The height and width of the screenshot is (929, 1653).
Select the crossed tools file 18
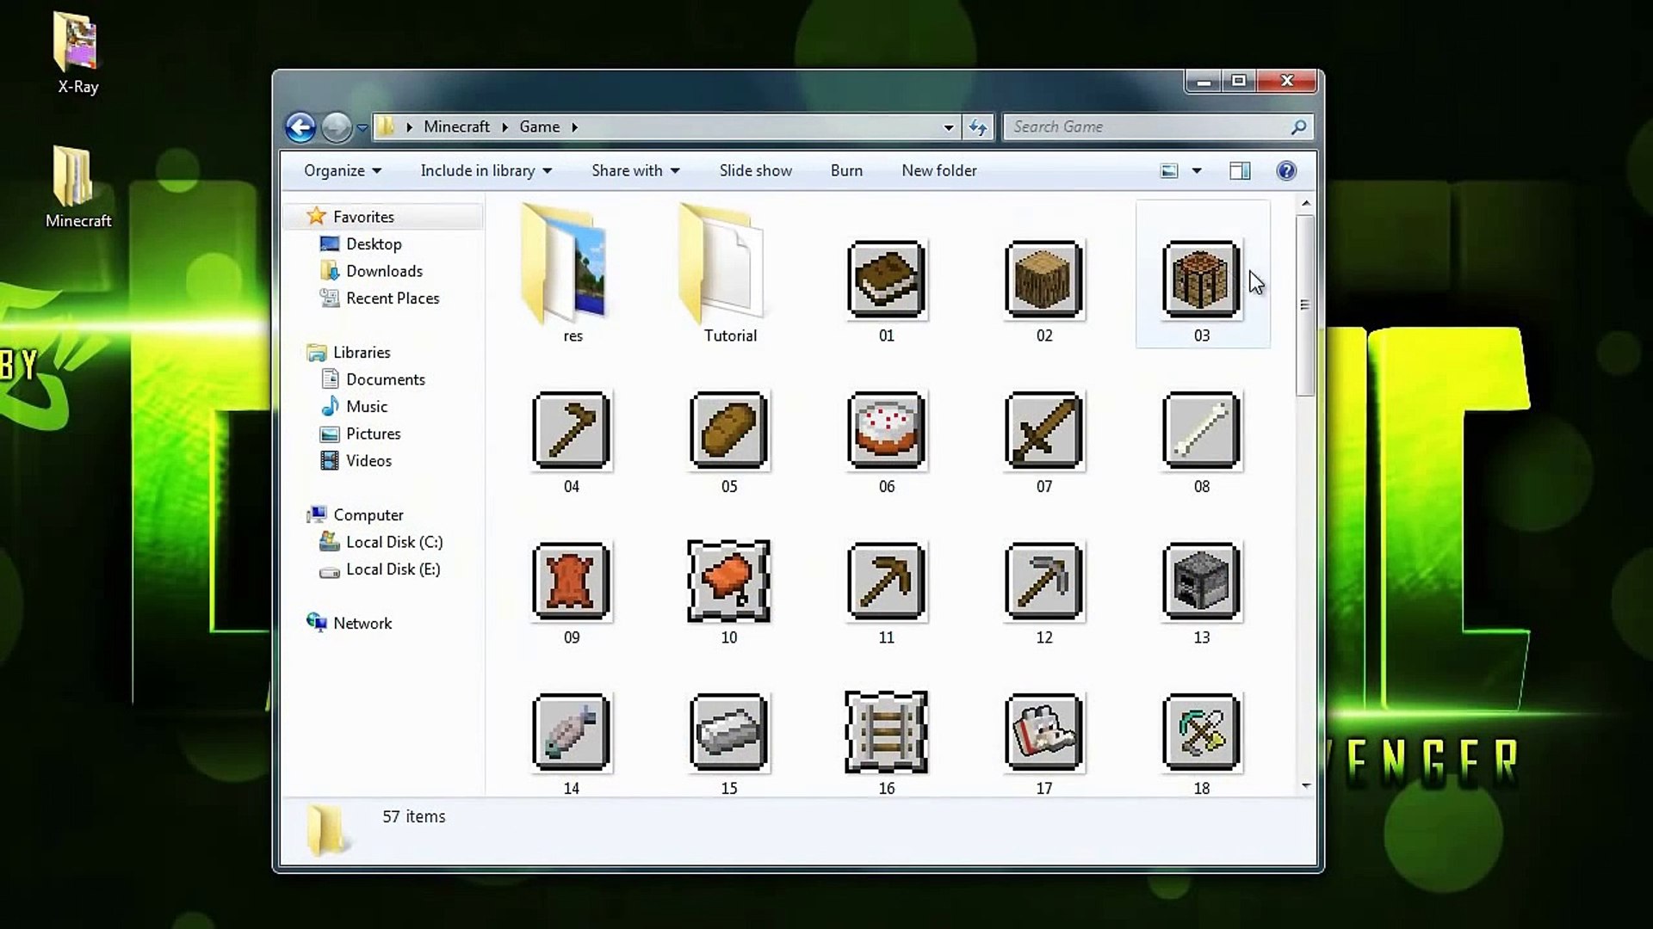[x=1201, y=733]
